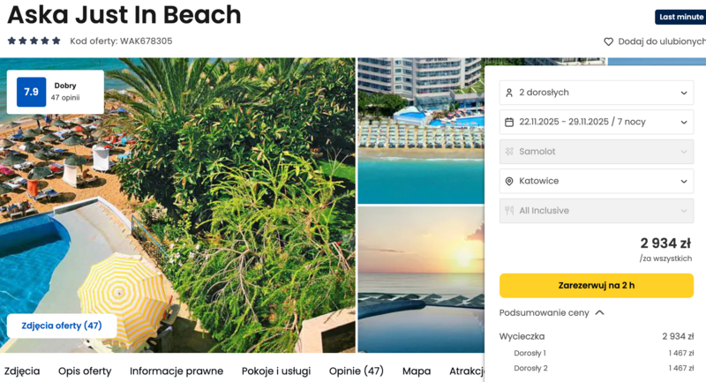Switch to the Opis oferty tab
706x382 pixels.
[x=85, y=371]
